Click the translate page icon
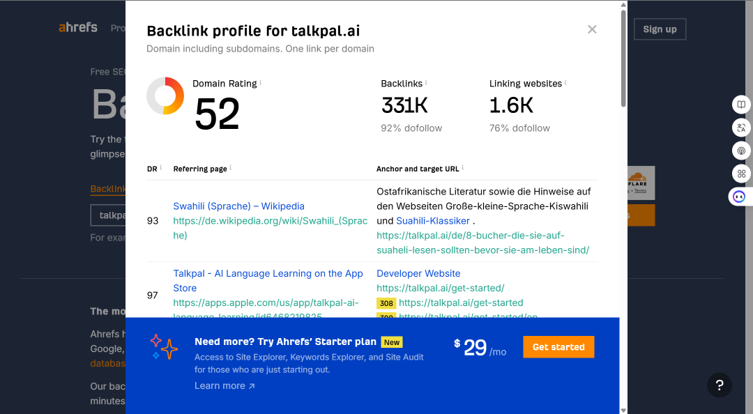 point(741,128)
